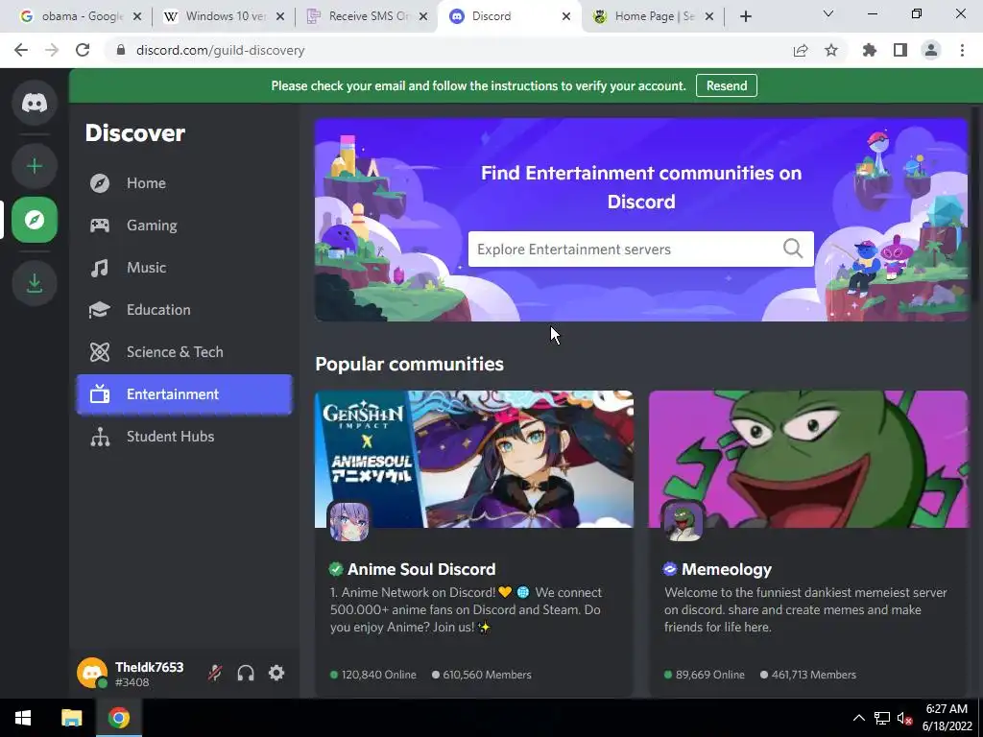This screenshot has width=983, height=737.
Task: Open a new browser tab
Action: pos(745,16)
